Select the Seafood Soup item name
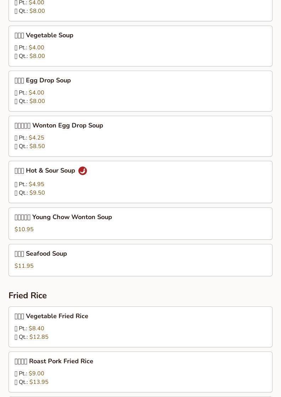This screenshot has width=281, height=397. pos(41,254)
